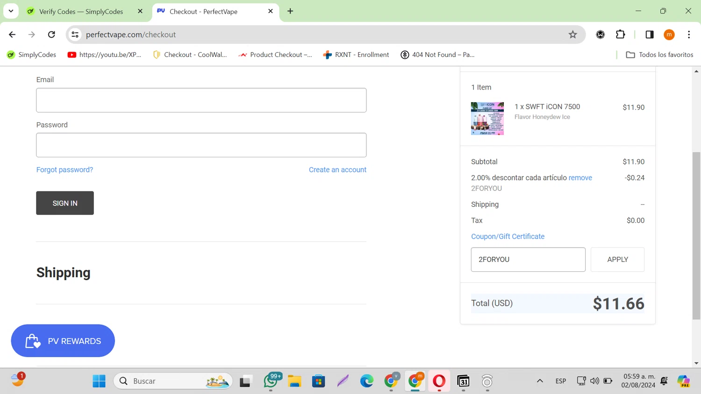Screen dimensions: 701x394
Task: Focus the Email input field
Action: (201, 100)
